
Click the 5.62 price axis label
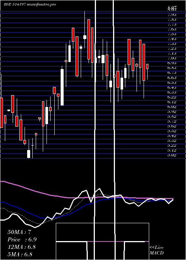point(172,126)
